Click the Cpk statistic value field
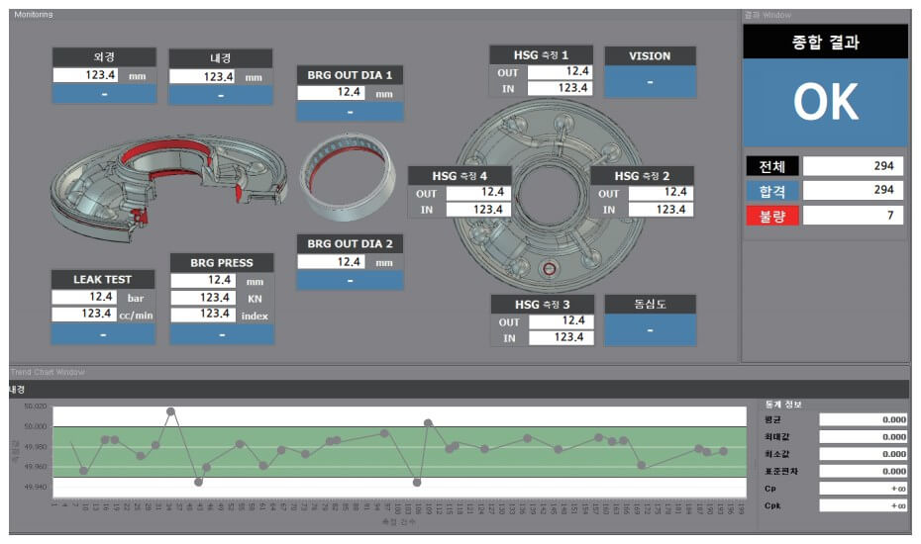 (x=863, y=505)
